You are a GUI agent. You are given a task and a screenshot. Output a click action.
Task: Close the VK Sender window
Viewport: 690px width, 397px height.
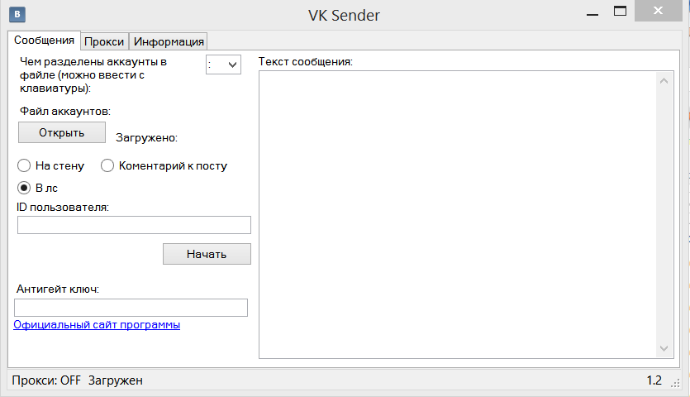pos(659,12)
